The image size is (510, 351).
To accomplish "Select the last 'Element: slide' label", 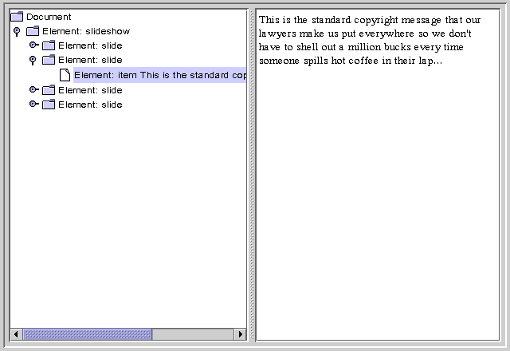I will pos(90,105).
